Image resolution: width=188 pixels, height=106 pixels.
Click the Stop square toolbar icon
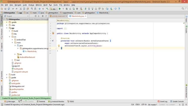[77, 9]
